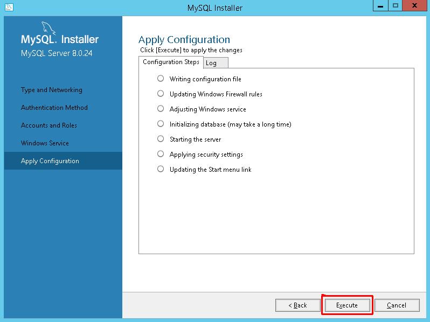Select the Configuration Steps tab
Screen dimensions: 430x322
tap(171, 62)
